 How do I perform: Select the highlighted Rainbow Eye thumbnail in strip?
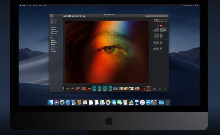148,89
